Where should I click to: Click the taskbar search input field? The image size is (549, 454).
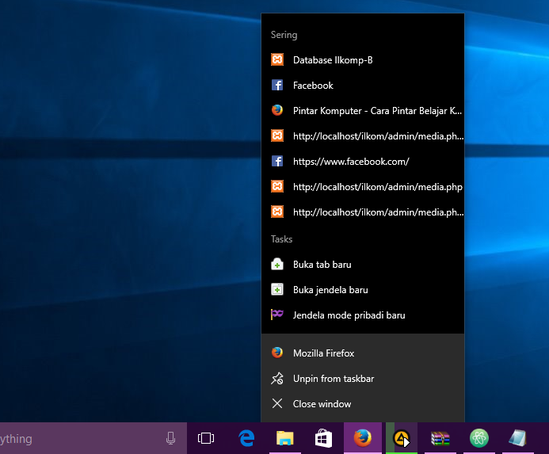pos(79,438)
